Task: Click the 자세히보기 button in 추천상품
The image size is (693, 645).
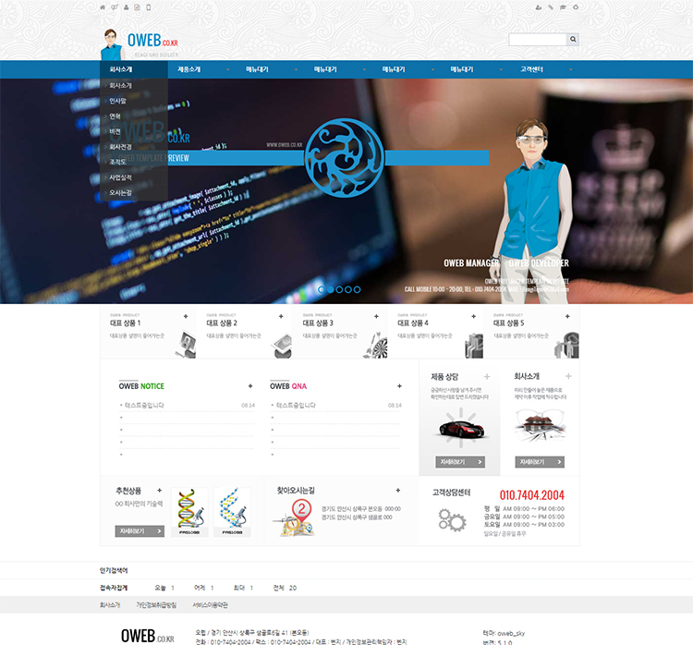Action: [140, 531]
